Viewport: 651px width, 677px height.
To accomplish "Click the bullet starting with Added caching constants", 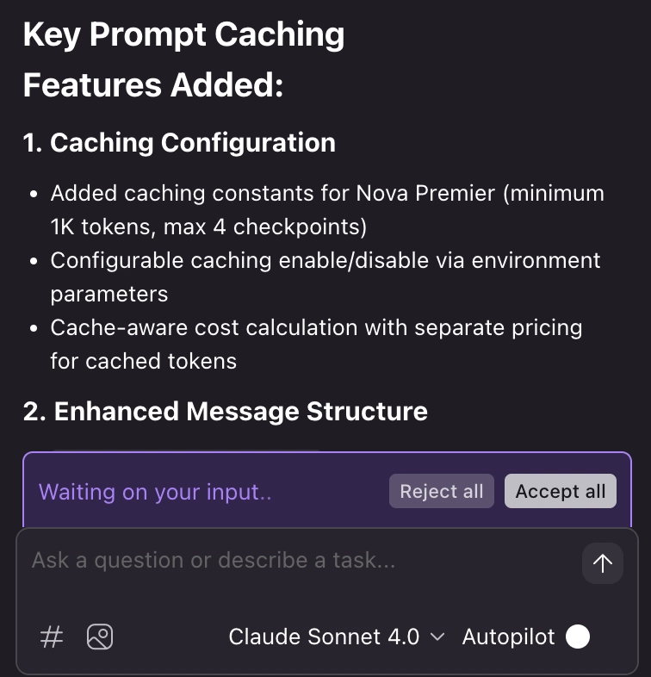I will point(327,209).
